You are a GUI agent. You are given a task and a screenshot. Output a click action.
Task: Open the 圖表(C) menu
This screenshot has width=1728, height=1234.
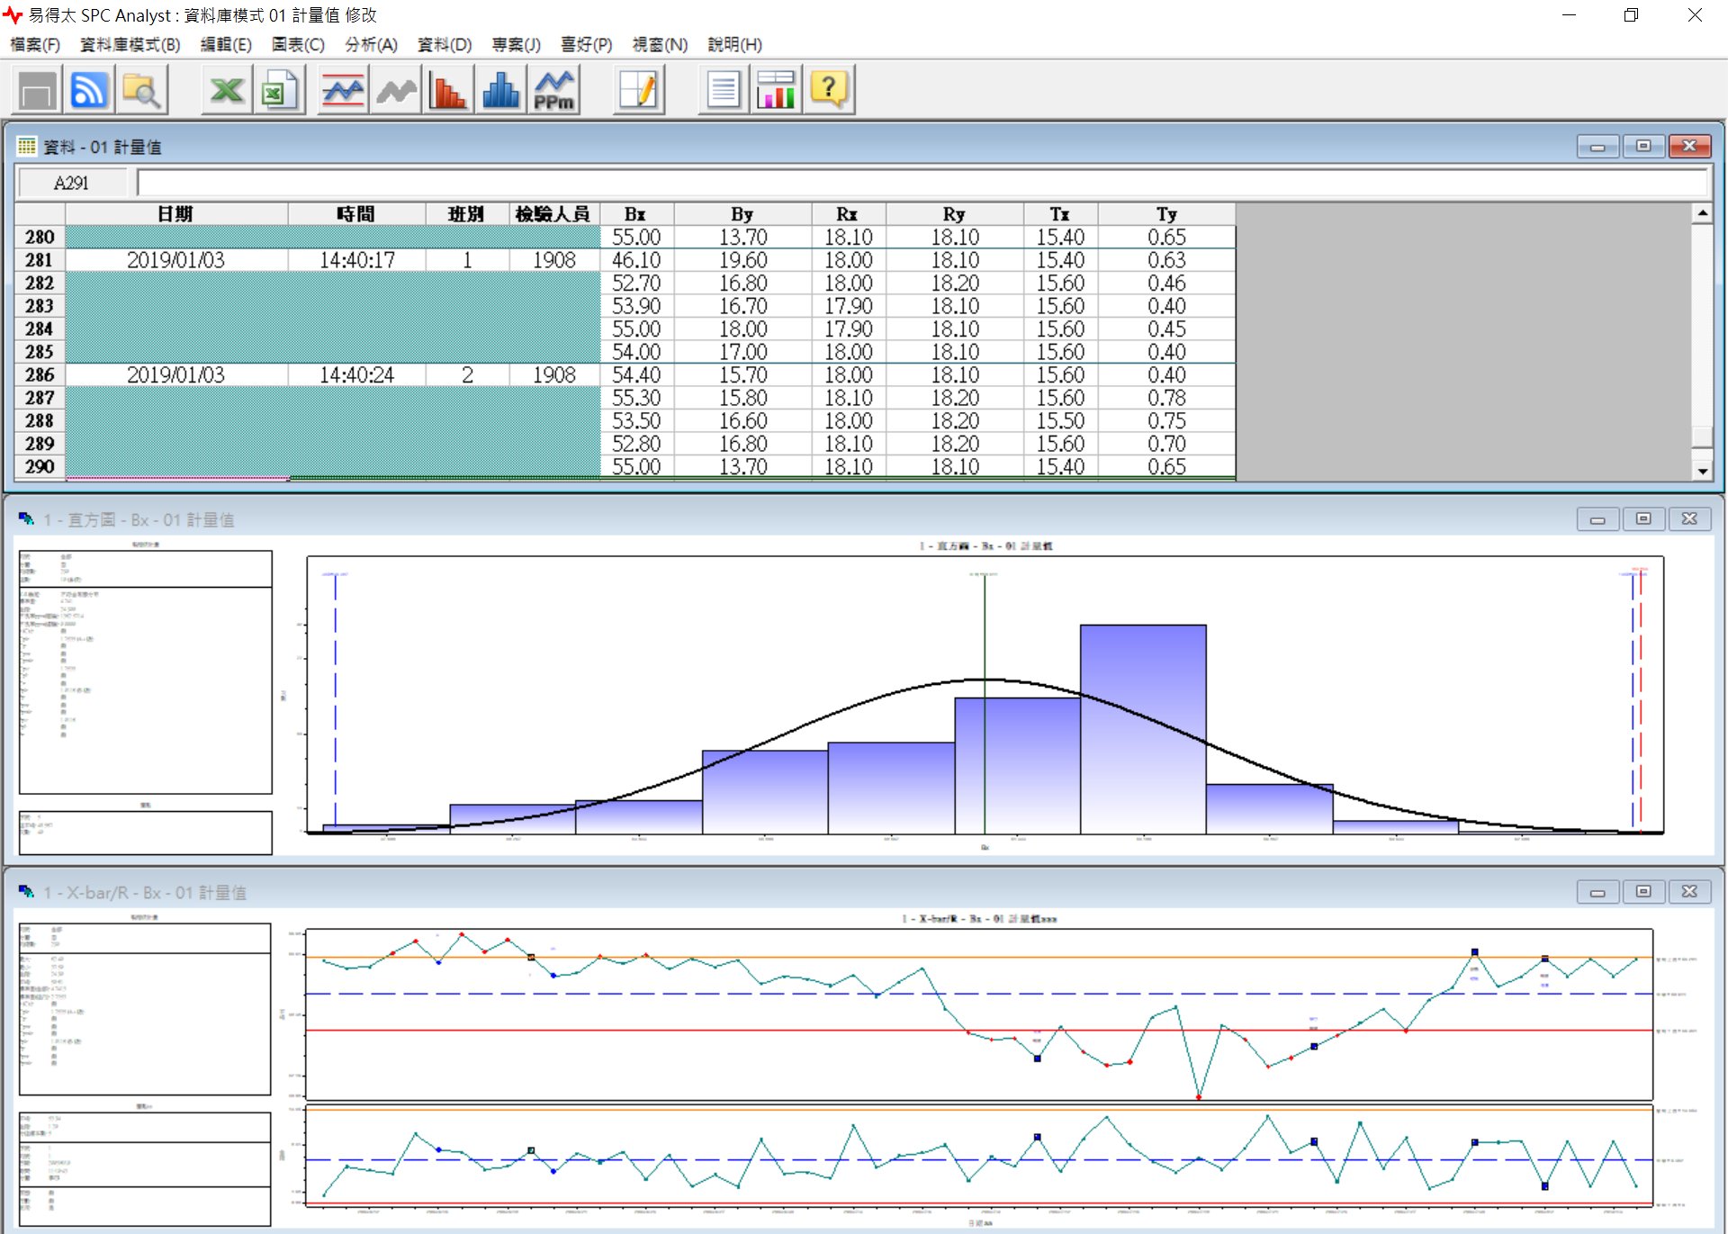tap(297, 45)
